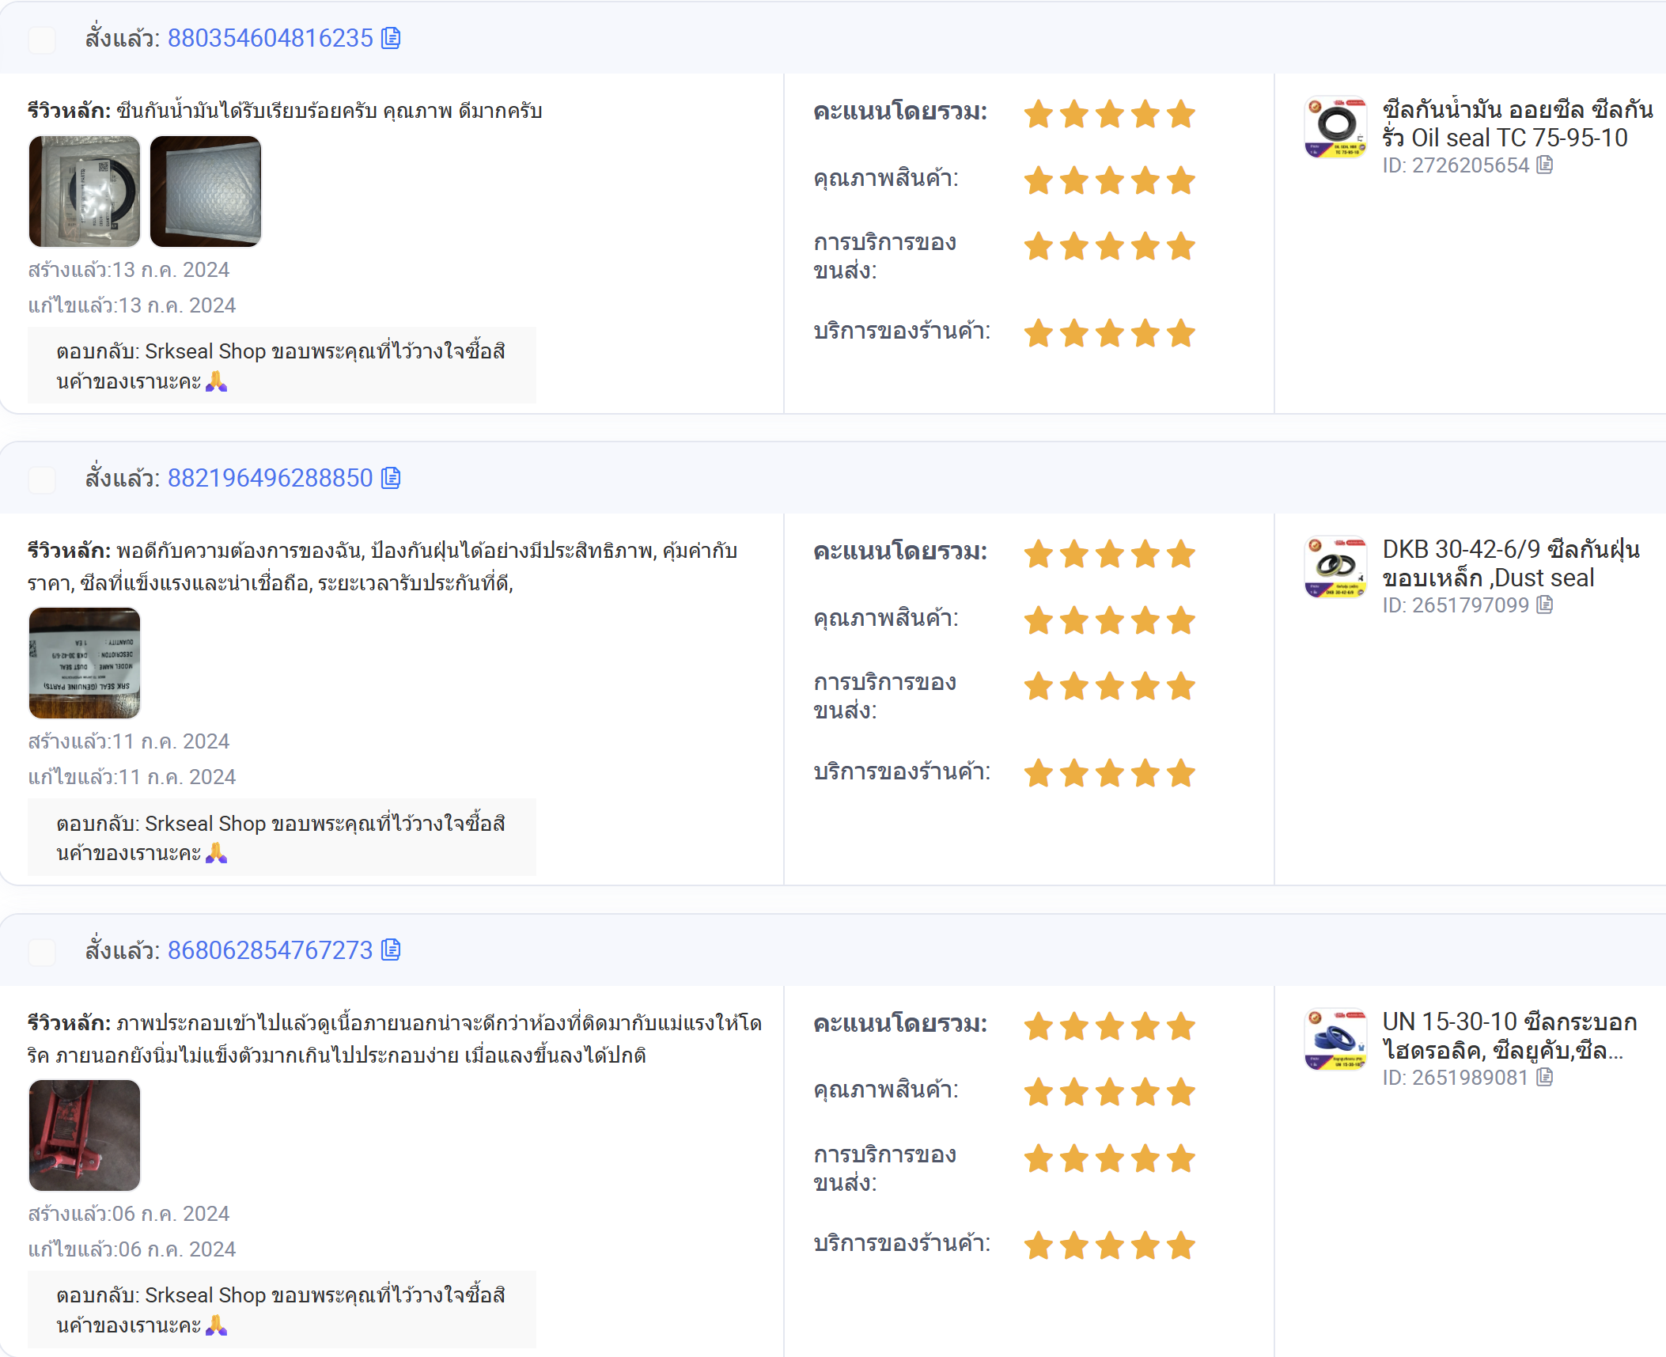Copy product ID 2651989081 icon
The image size is (1666, 1357).
[x=1545, y=1077]
